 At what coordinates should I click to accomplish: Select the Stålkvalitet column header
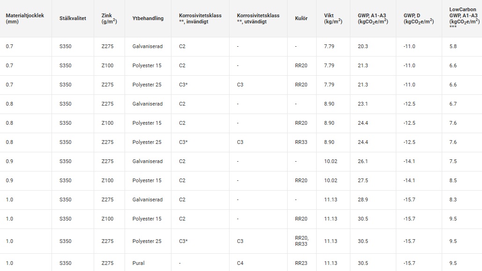pos(73,18)
